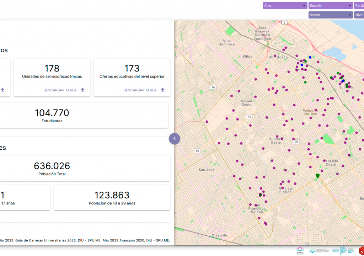The image size is (364, 256).
Task: Open the Área dropdown
Action: click(x=285, y=6)
